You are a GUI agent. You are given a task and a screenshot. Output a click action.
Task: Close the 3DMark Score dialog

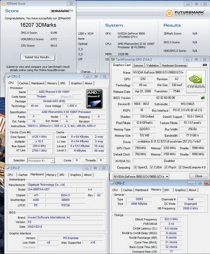point(71,3)
